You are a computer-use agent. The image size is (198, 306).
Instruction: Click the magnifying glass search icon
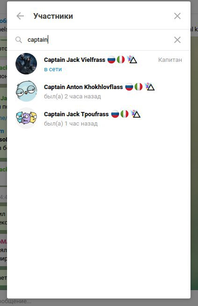[x=19, y=40]
